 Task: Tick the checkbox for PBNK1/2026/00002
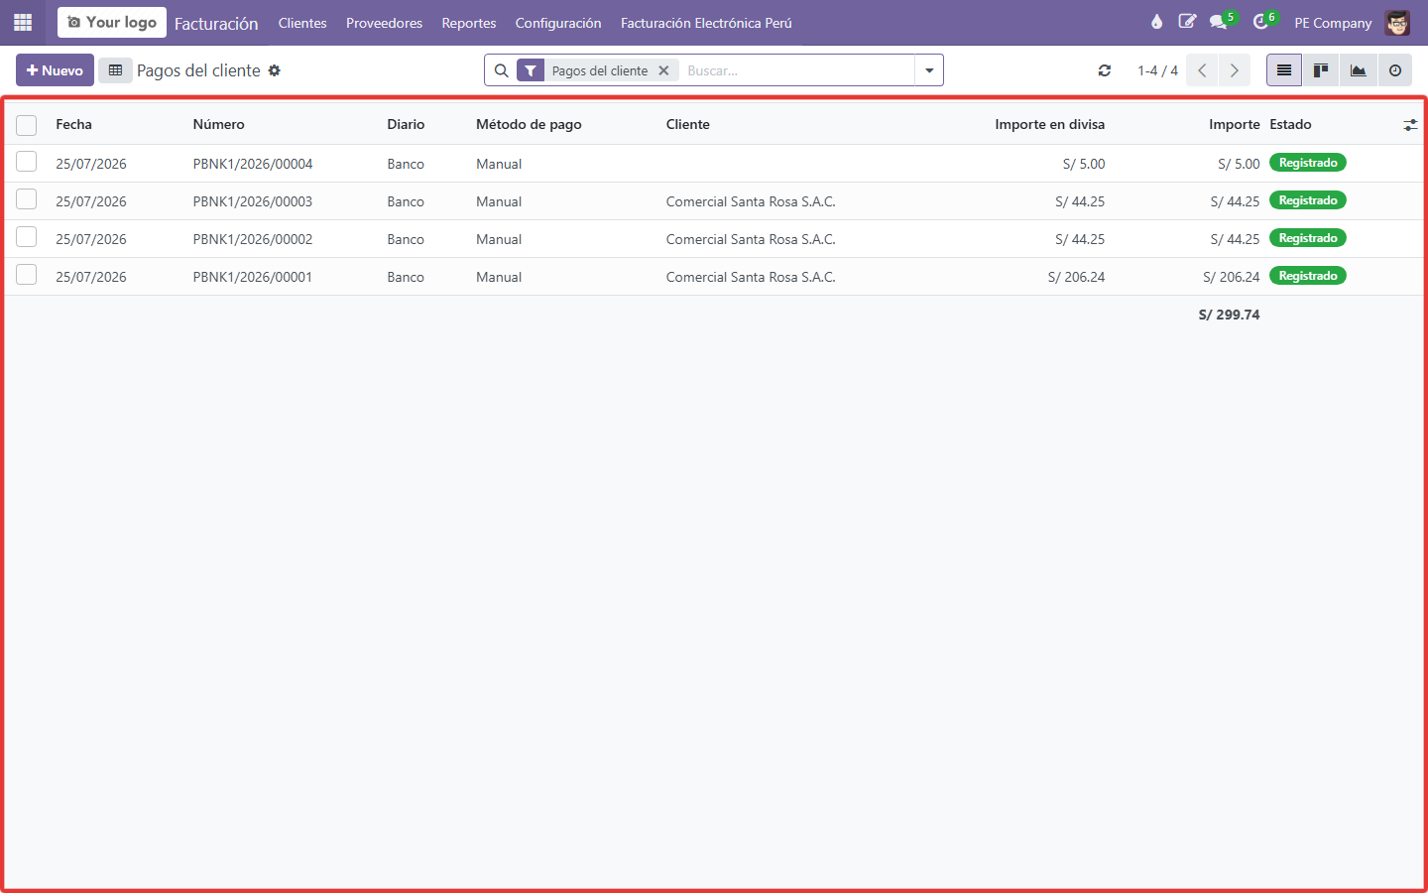(27, 237)
